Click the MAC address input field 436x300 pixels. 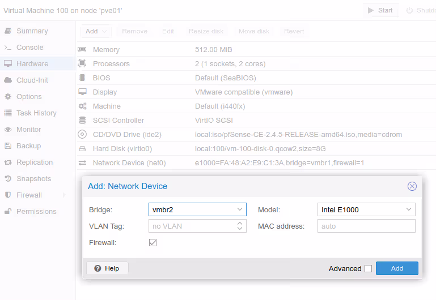pyautogui.click(x=366, y=226)
